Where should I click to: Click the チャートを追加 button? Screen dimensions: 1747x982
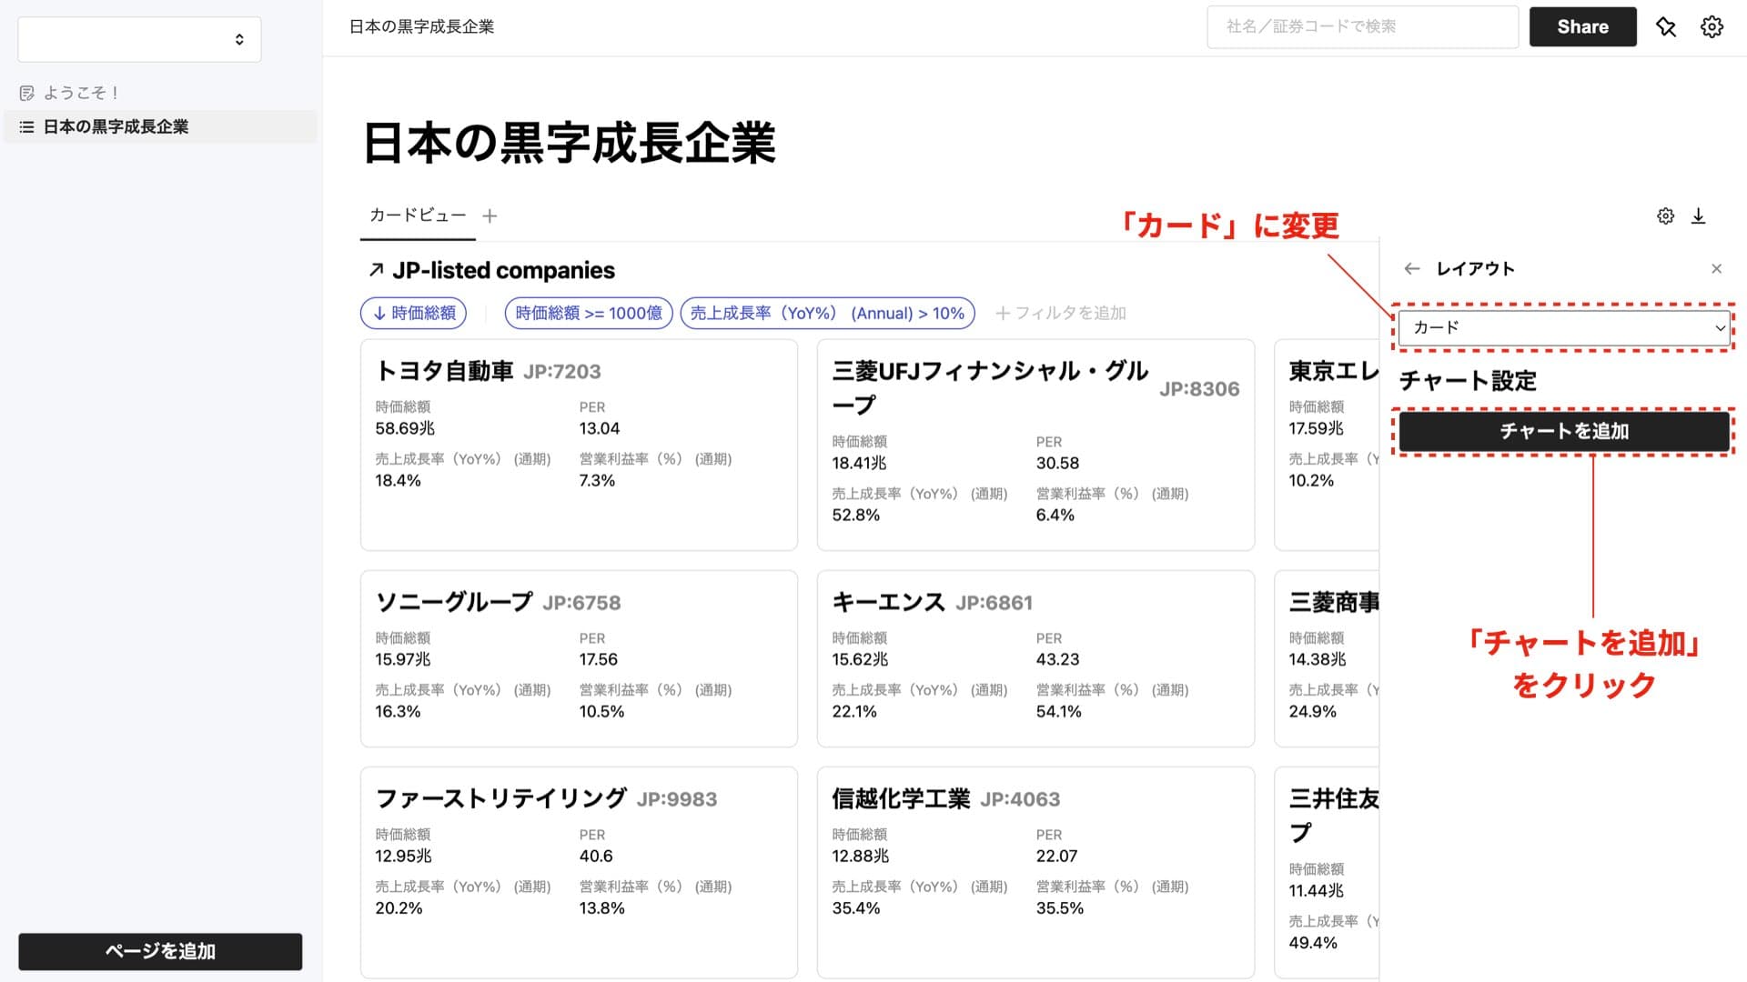pyautogui.click(x=1563, y=432)
